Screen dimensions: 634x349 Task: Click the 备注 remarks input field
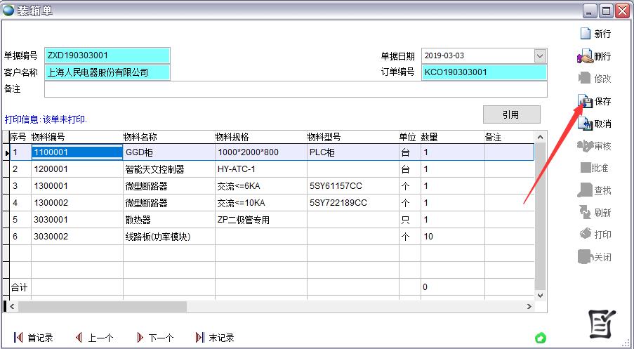coord(295,89)
